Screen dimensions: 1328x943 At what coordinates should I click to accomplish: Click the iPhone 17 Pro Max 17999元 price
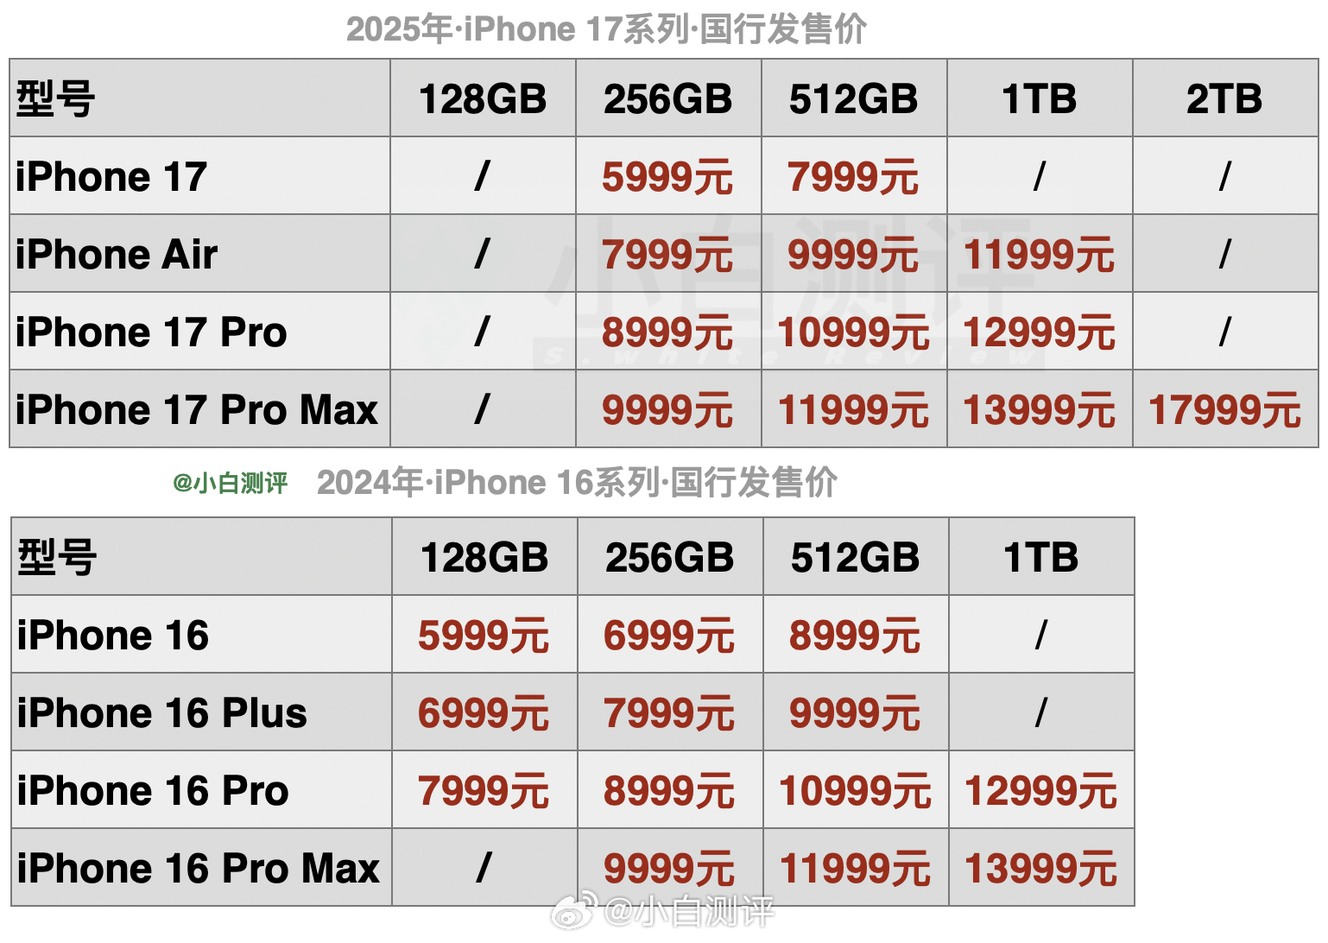pyautogui.click(x=1224, y=409)
